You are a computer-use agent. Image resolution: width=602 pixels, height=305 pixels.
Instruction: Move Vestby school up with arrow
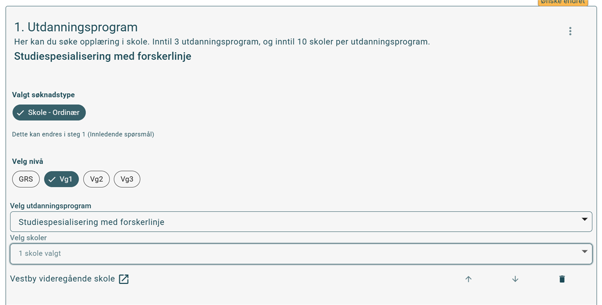pos(469,279)
